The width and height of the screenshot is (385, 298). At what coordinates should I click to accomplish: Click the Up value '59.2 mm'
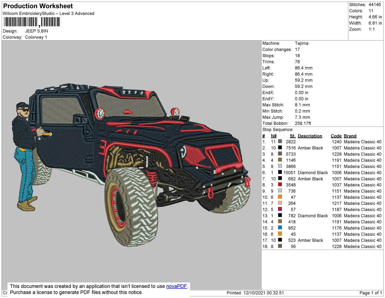tap(303, 80)
